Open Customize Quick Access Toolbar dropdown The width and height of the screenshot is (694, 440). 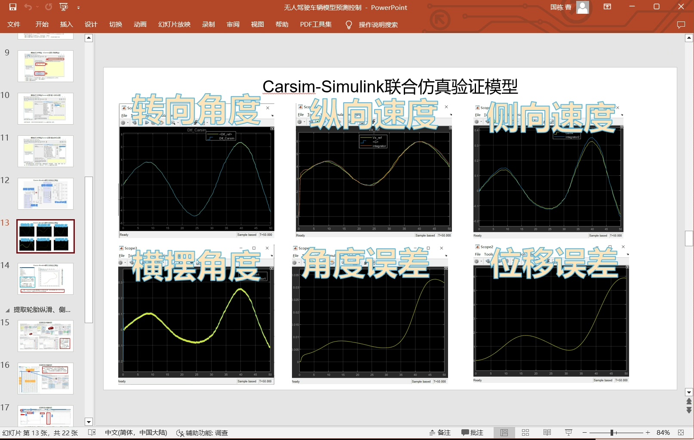pos(78,7)
